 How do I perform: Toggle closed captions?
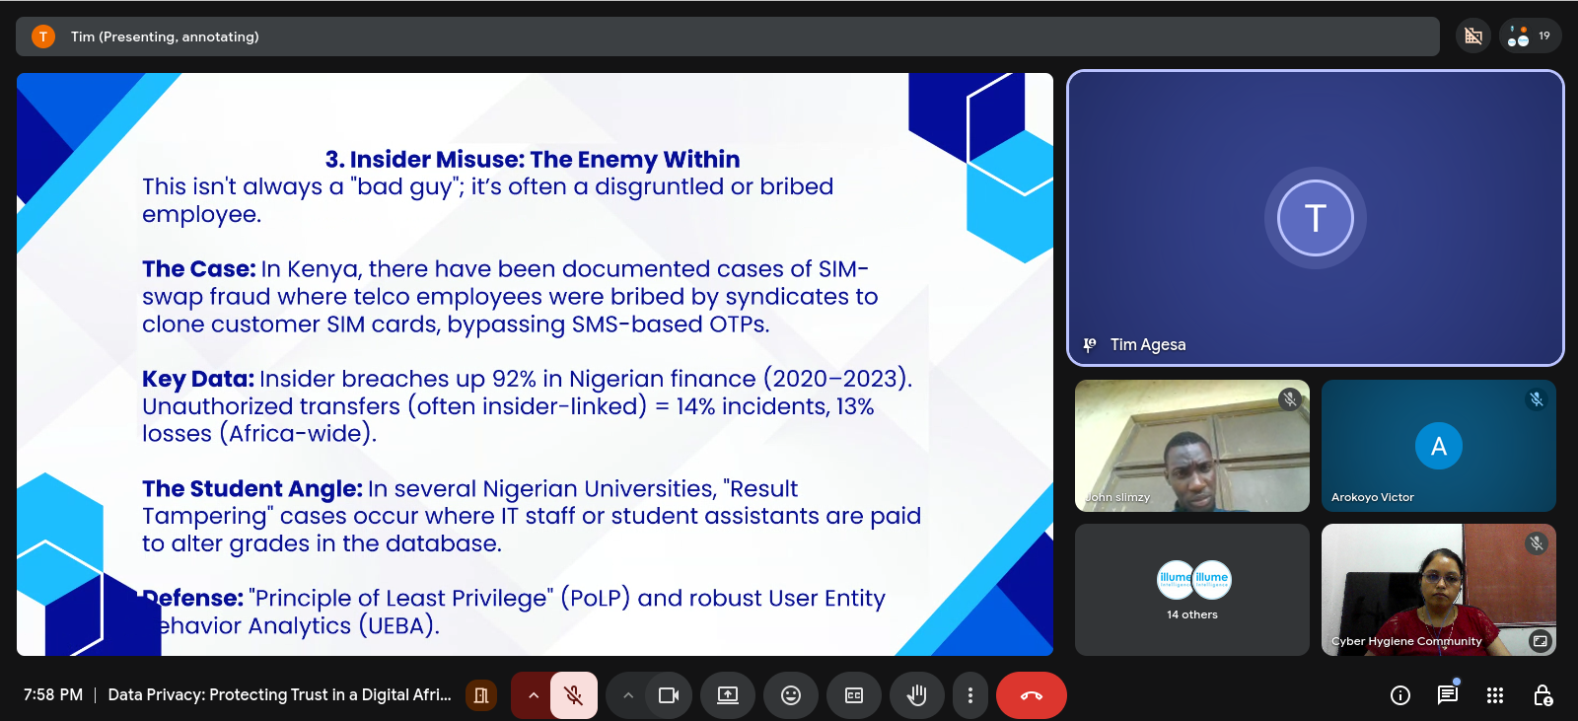coord(854,695)
